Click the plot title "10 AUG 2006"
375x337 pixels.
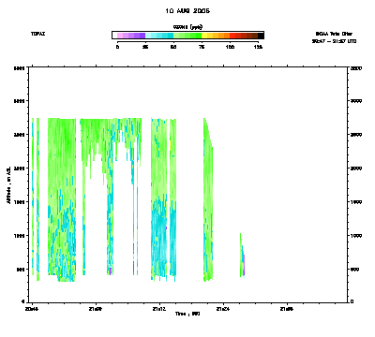click(x=187, y=11)
